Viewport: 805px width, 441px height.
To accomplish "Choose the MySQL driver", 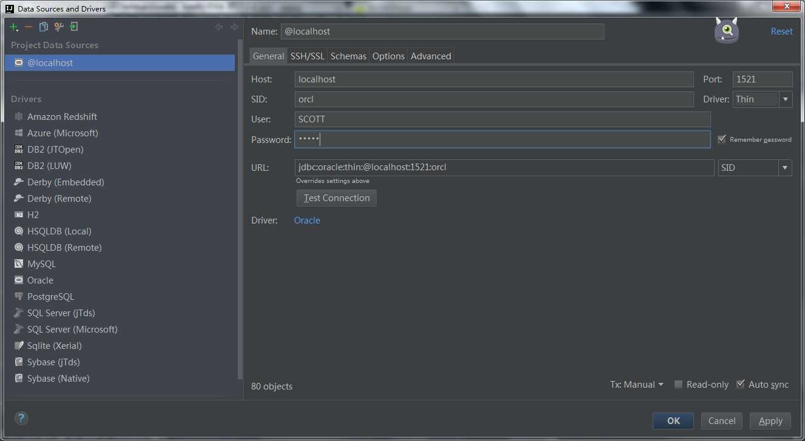I will click(x=41, y=264).
